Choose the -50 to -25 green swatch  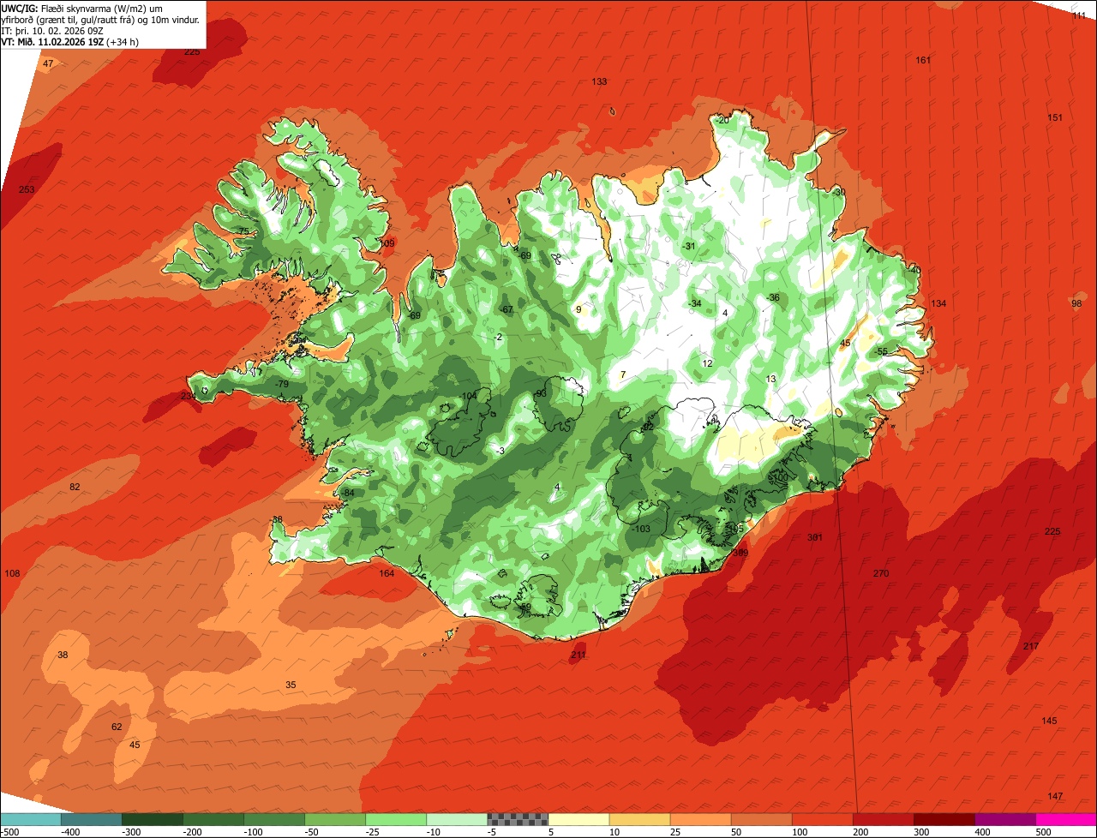335,819
